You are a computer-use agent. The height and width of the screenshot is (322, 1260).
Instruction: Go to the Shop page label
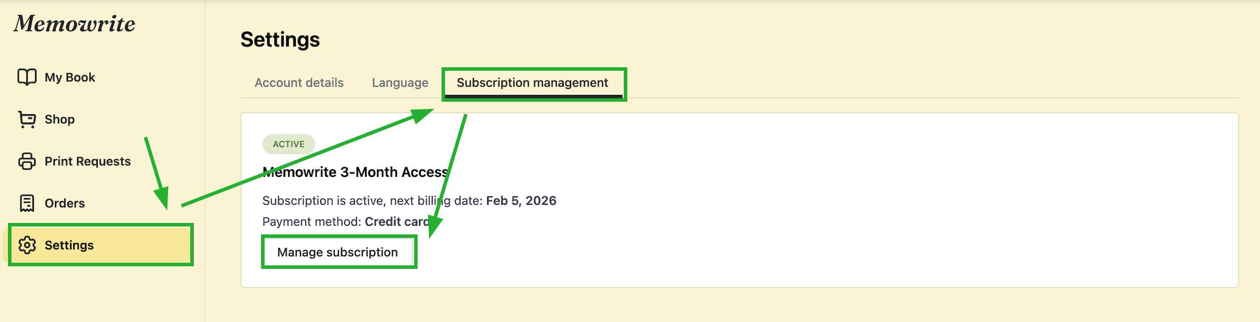pyautogui.click(x=60, y=119)
